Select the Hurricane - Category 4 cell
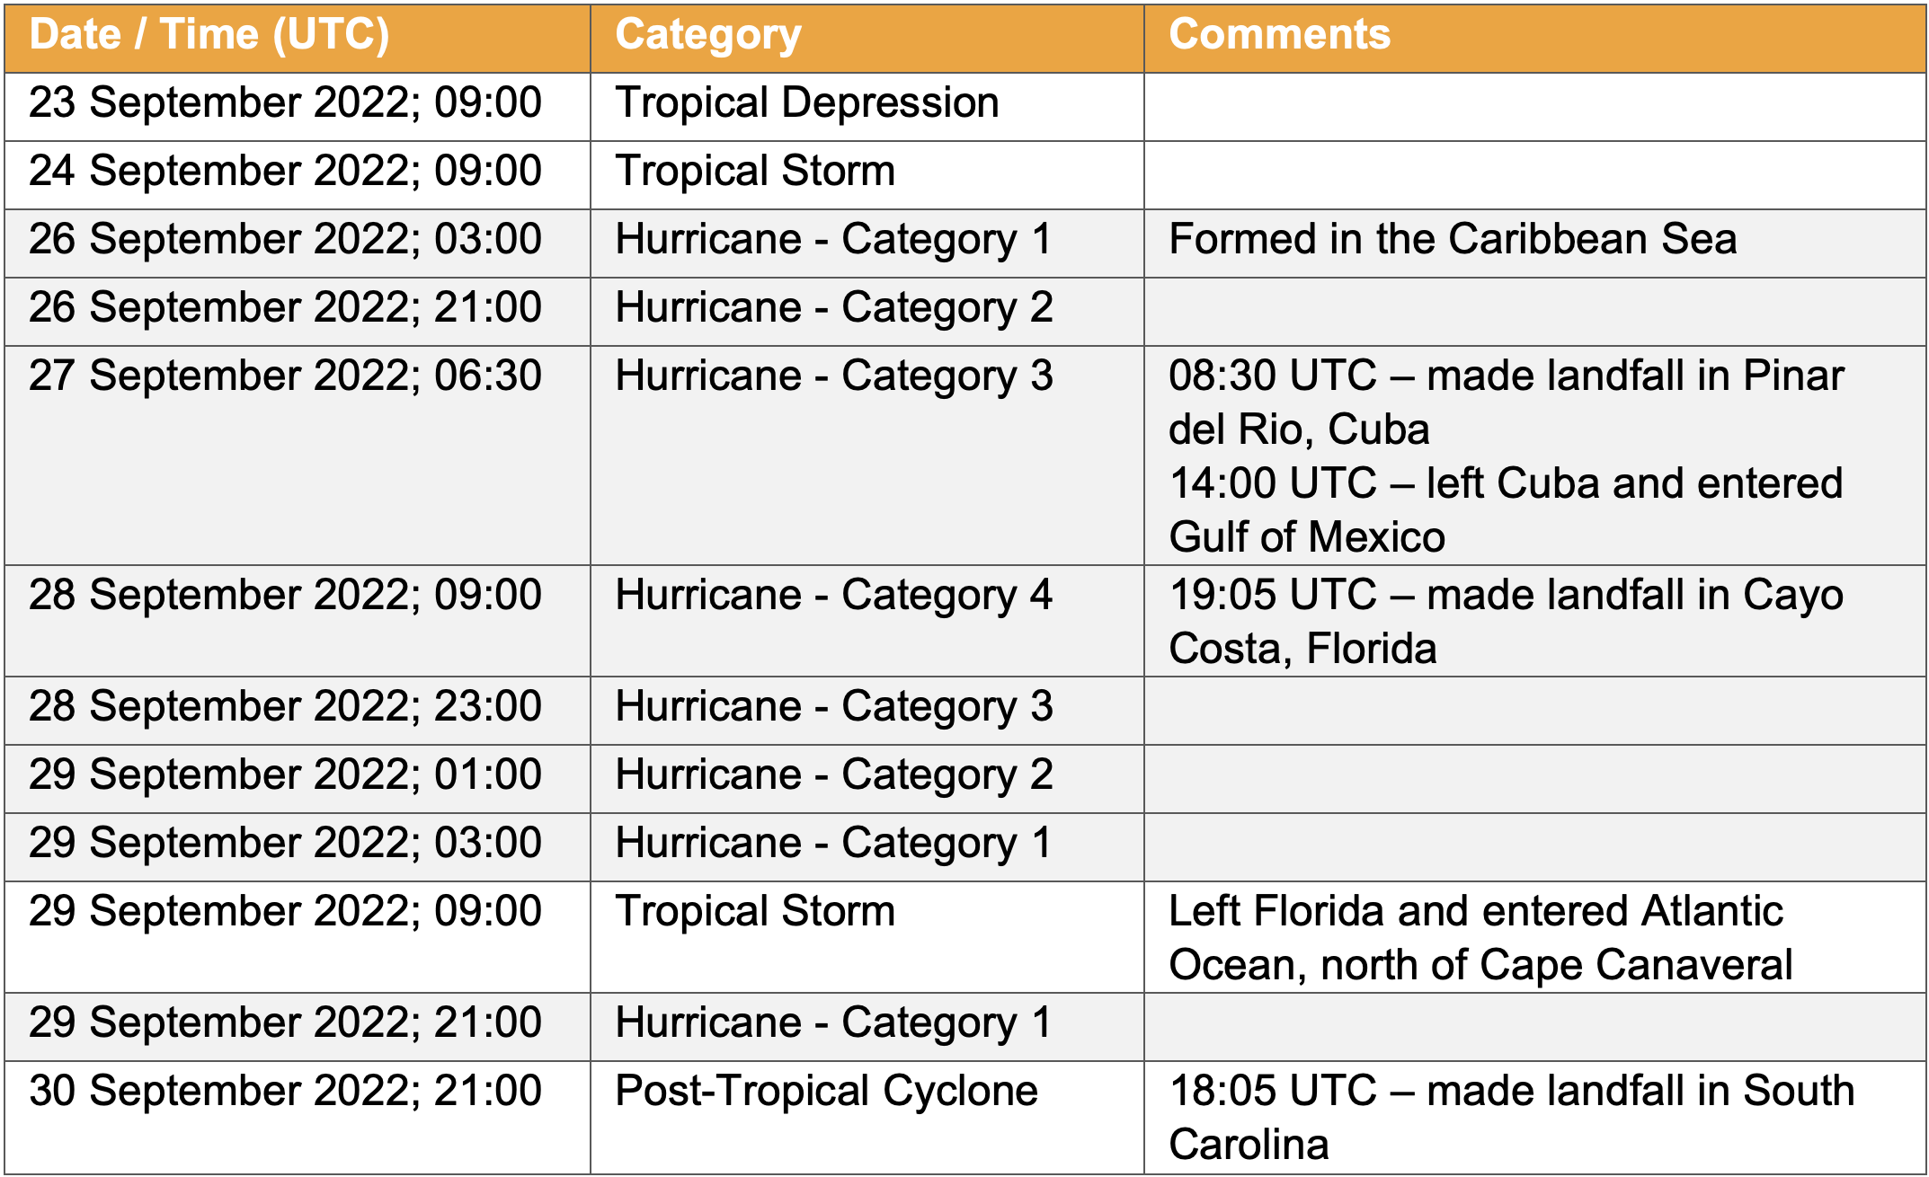The width and height of the screenshot is (1929, 1177). 833,596
